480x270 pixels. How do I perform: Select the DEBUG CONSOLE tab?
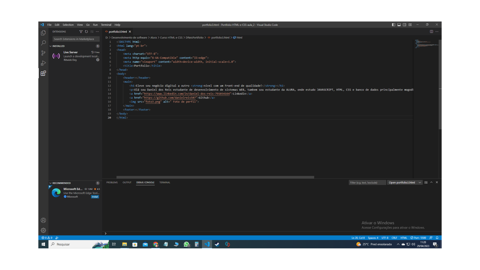click(x=145, y=182)
